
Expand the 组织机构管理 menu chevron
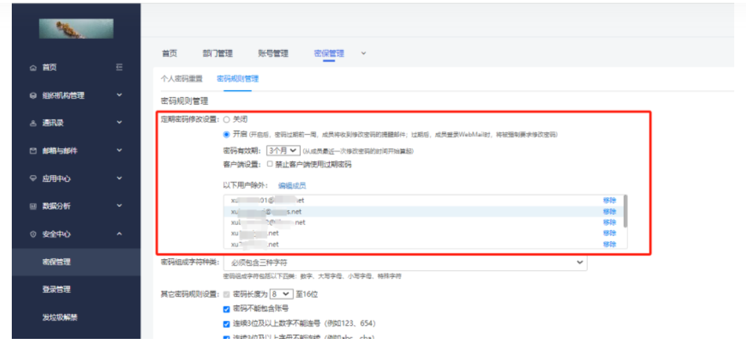point(119,95)
